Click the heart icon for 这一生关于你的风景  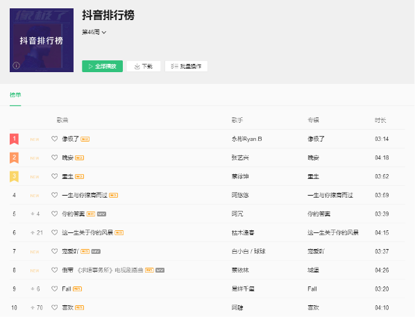(55, 232)
